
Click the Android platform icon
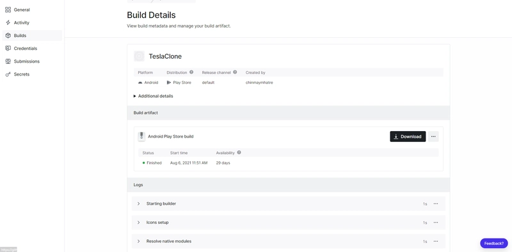click(x=140, y=83)
